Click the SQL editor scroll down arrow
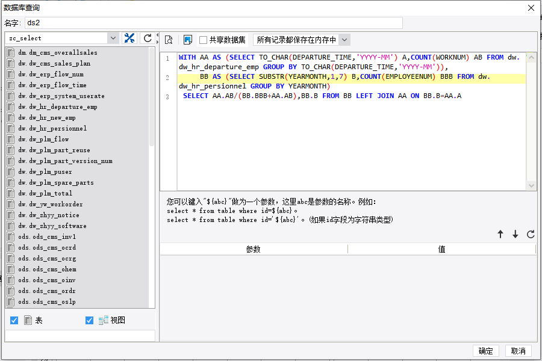Screen dimensions: 542x361 coord(531,185)
